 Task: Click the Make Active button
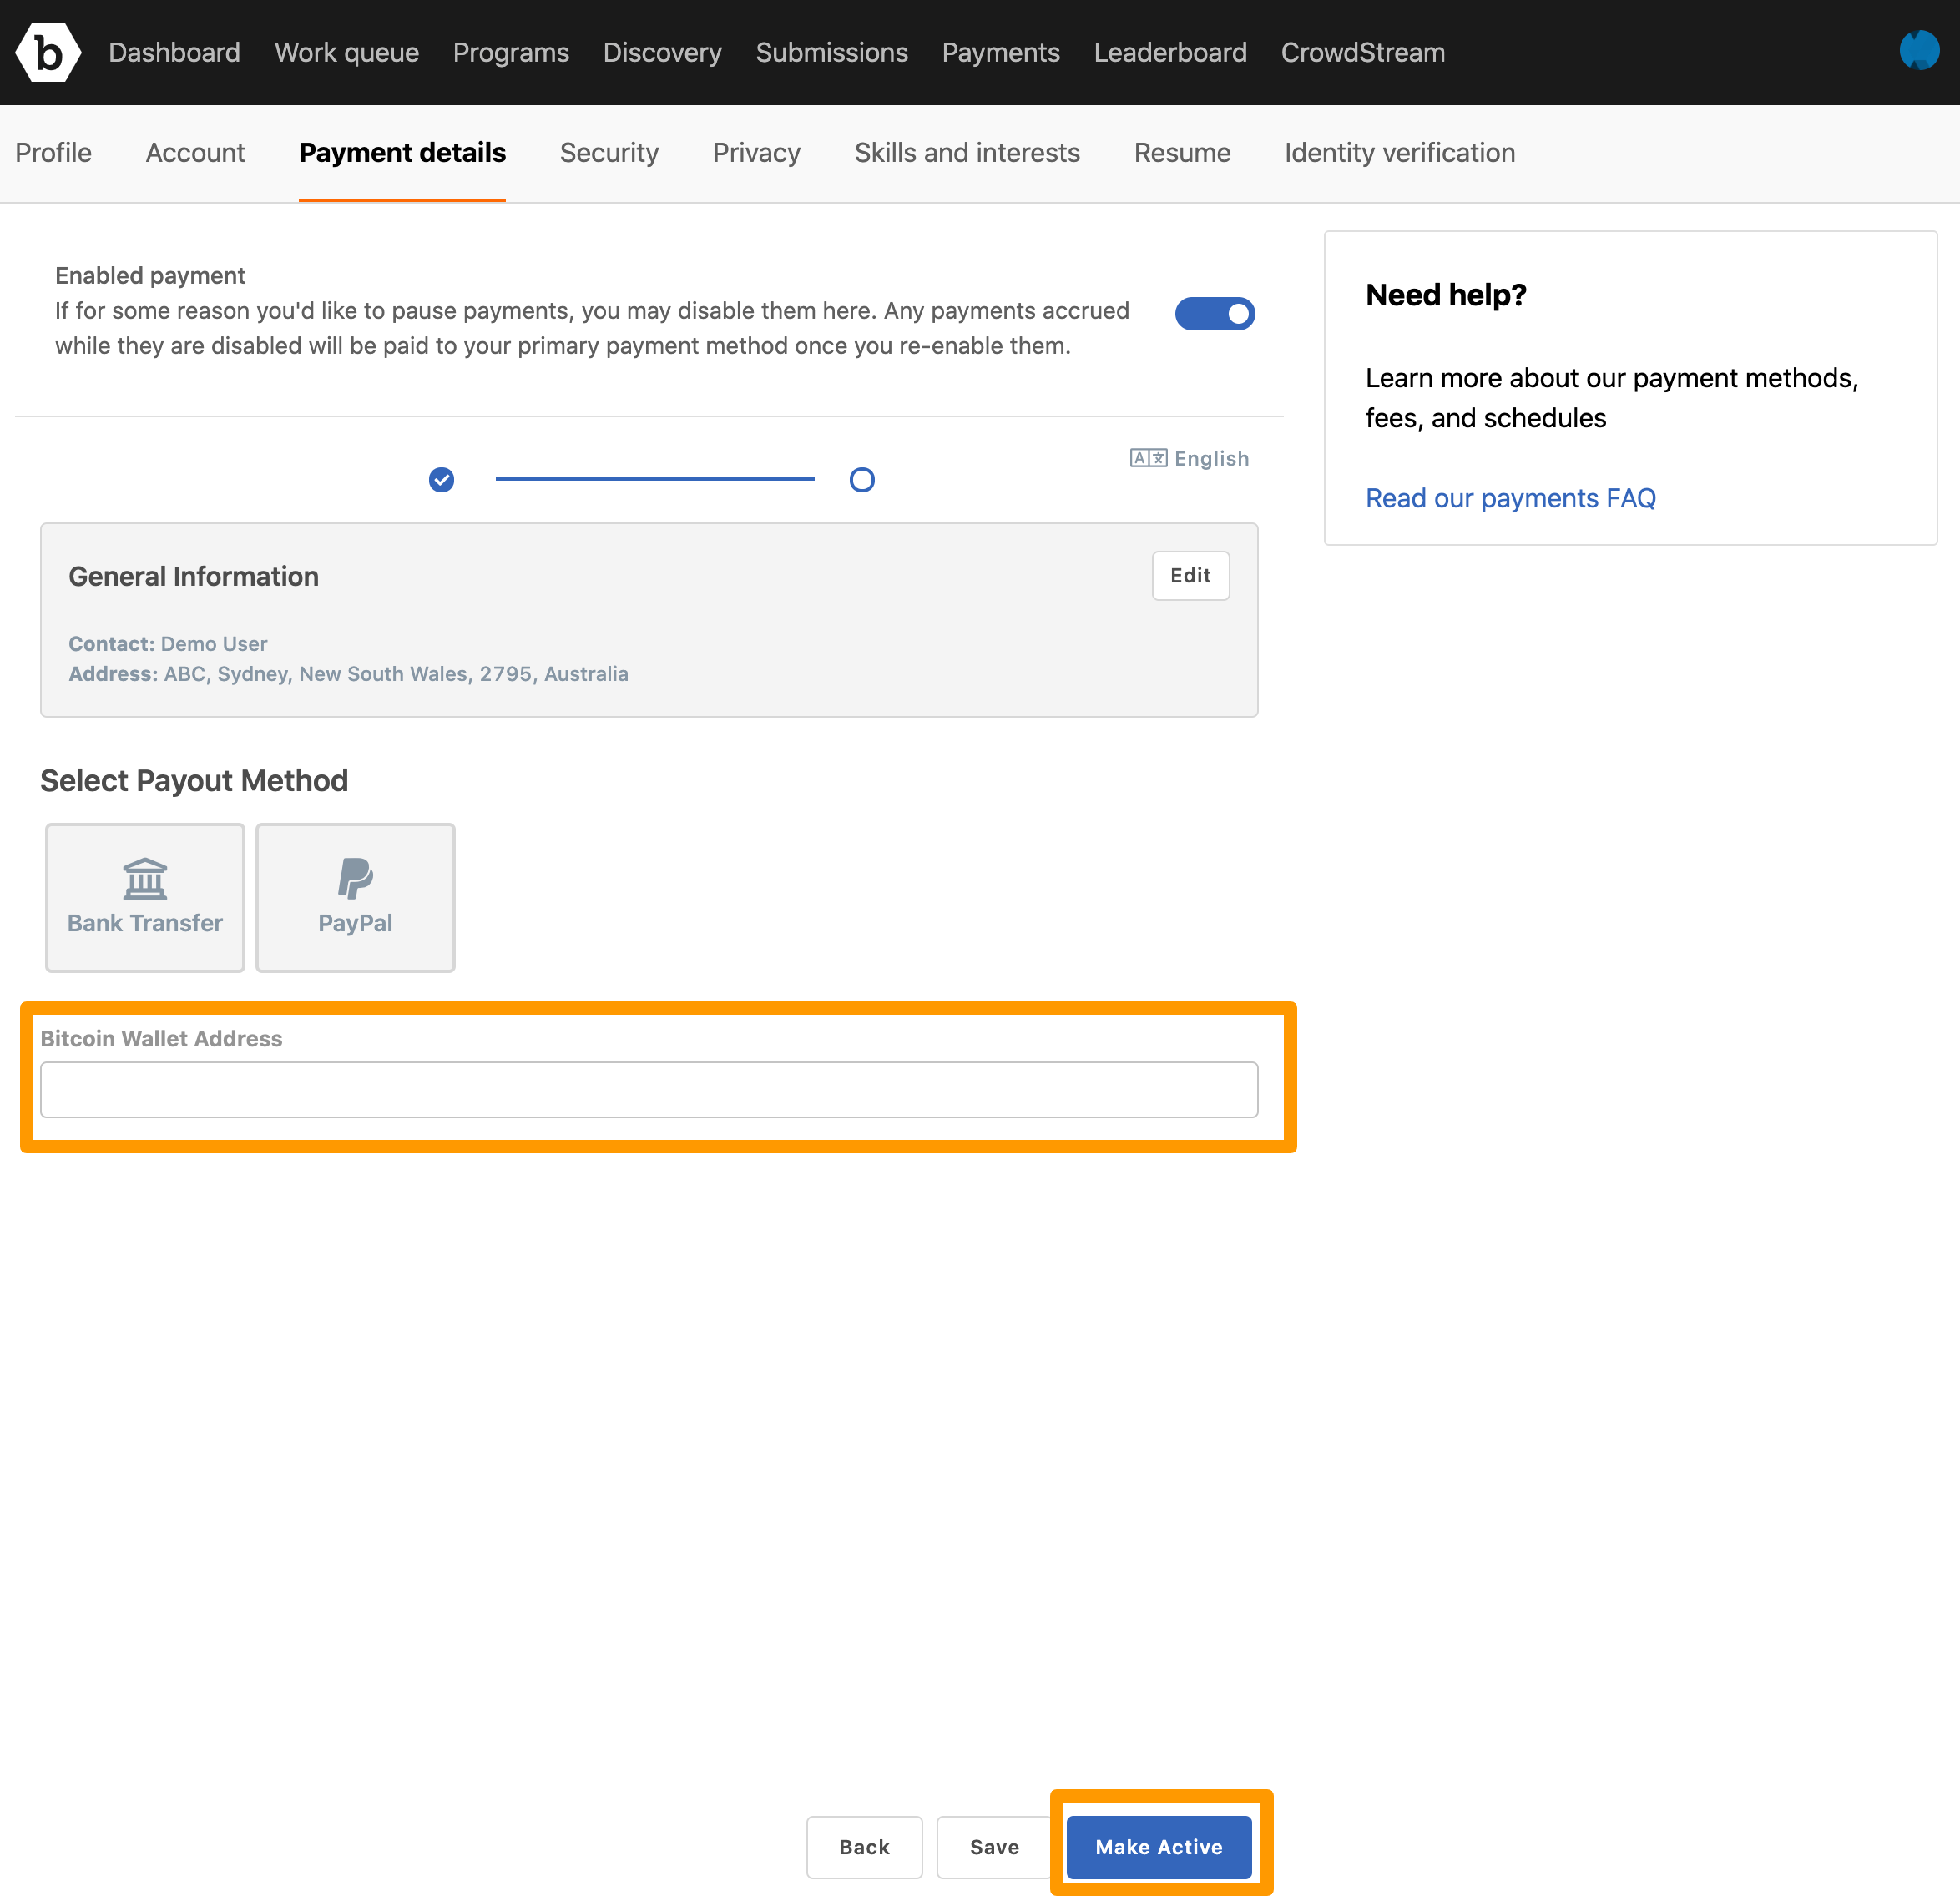click(1160, 1845)
